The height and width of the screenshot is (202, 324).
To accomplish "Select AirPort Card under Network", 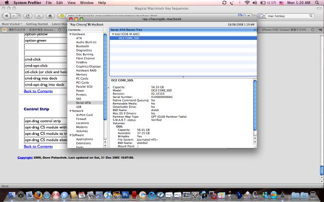I will [x=85, y=115].
